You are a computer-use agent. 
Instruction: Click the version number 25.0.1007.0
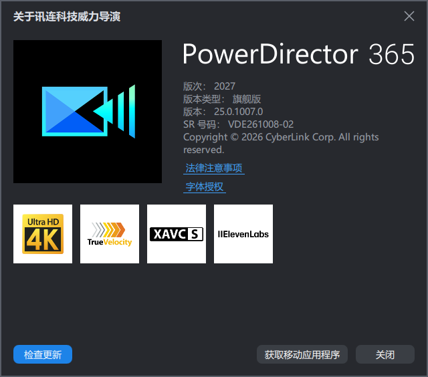238,112
